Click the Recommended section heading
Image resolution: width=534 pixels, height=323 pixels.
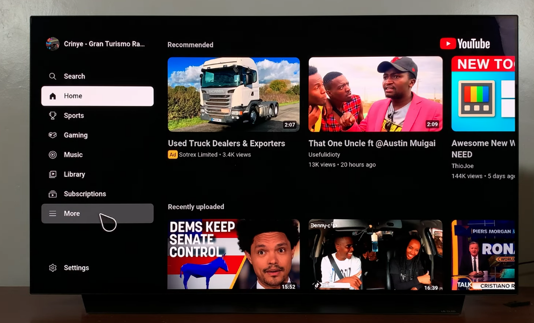click(x=190, y=45)
